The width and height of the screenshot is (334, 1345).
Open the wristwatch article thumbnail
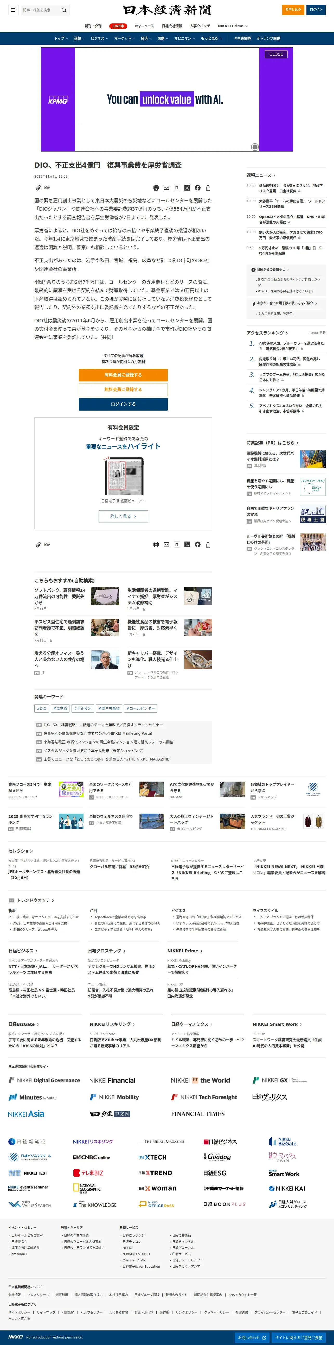coord(198,659)
